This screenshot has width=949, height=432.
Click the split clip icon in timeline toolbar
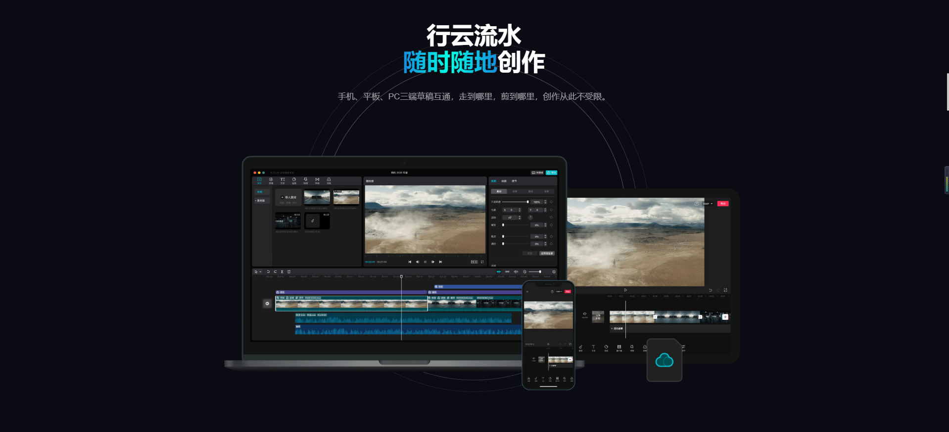click(282, 272)
